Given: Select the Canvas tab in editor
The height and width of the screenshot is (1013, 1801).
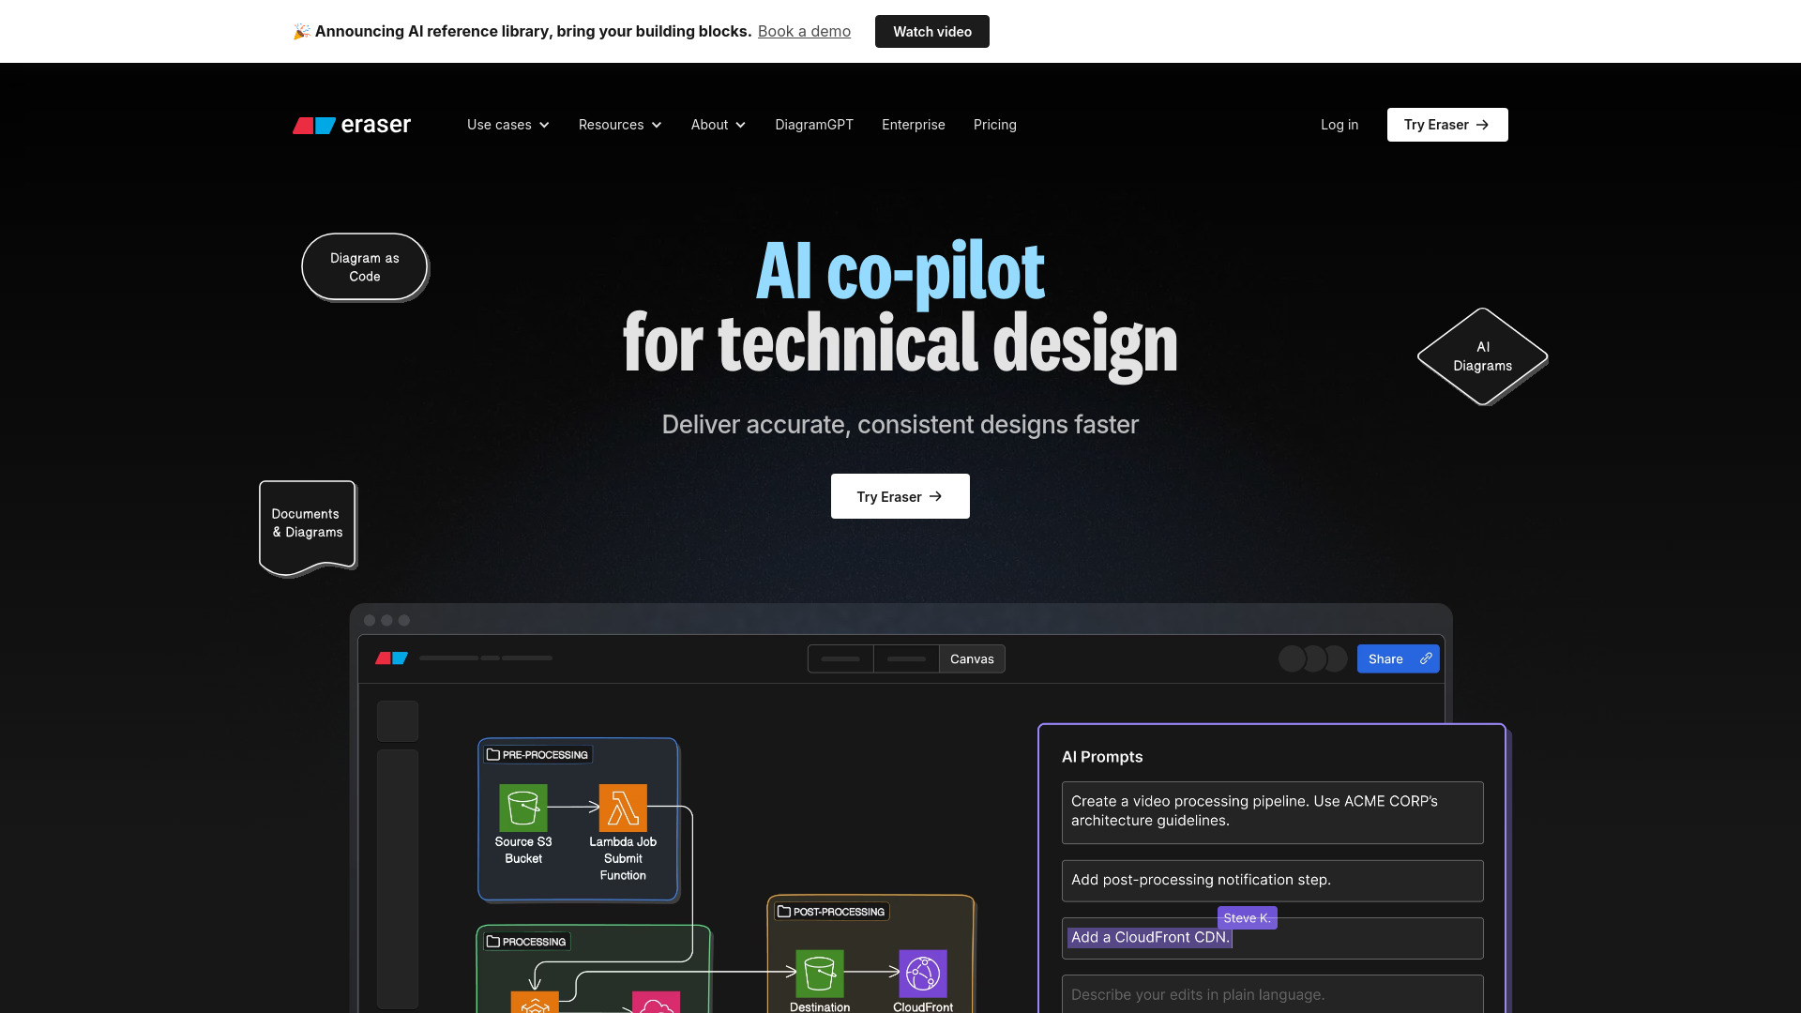Looking at the screenshot, I should [x=972, y=658].
